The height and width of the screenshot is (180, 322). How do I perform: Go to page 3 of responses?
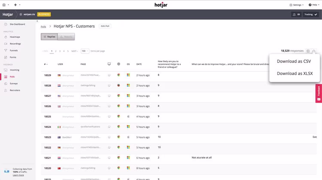click(60, 51)
